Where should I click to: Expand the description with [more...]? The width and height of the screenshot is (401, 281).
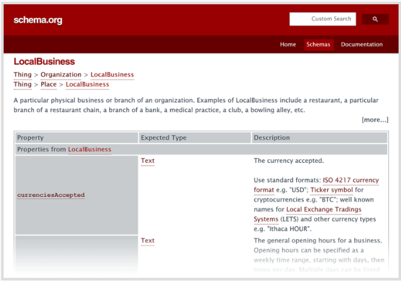click(x=375, y=119)
